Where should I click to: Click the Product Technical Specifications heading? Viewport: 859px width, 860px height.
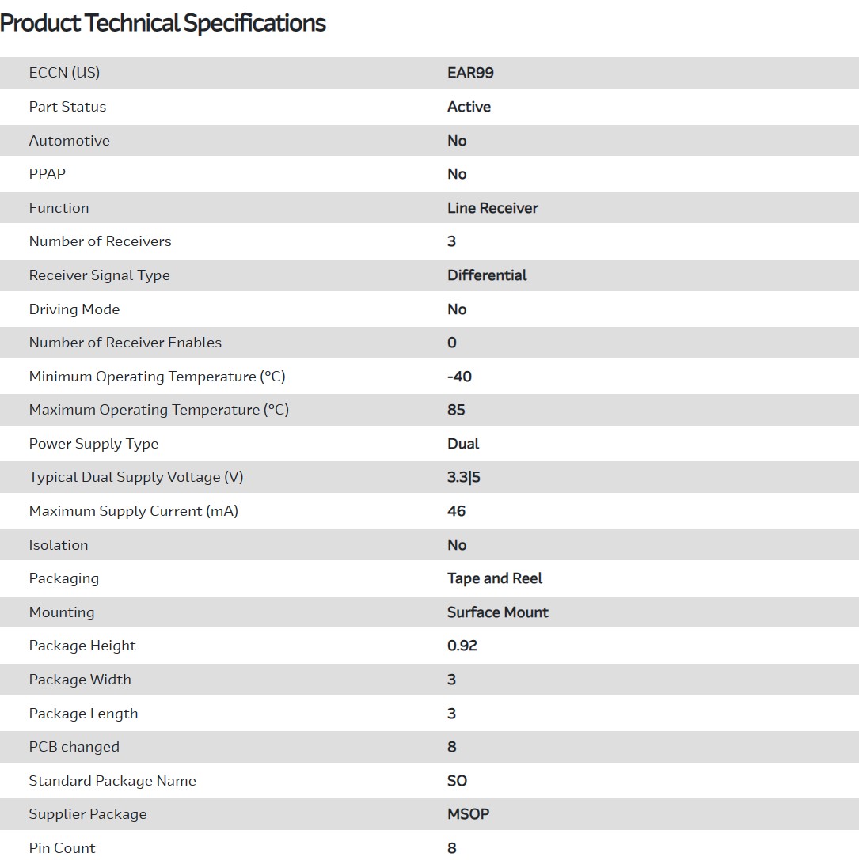(163, 24)
